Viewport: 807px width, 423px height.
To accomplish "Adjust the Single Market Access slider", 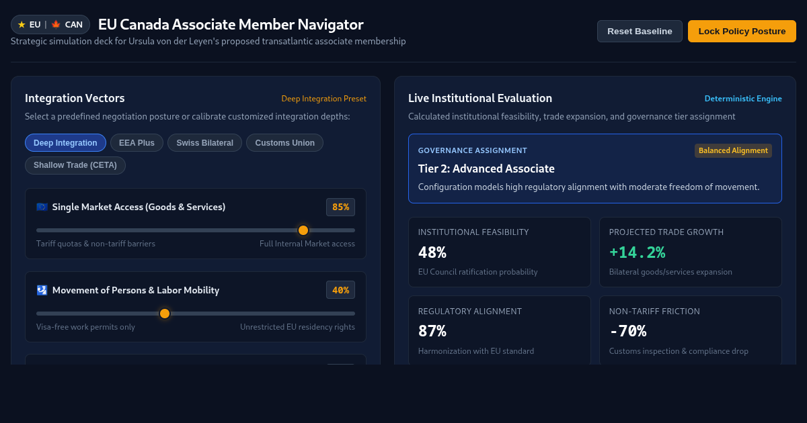I will pos(196,230).
